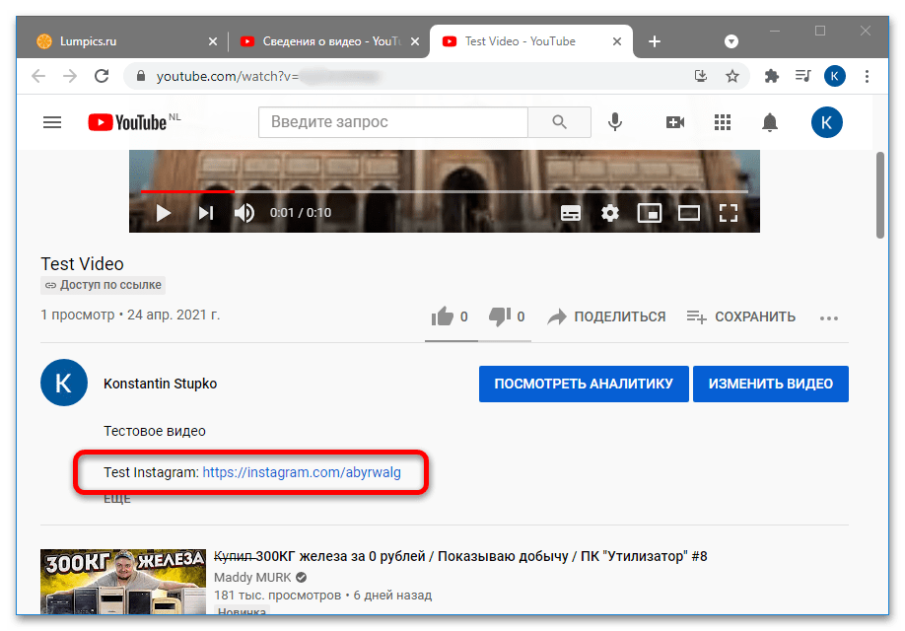Start voice search with microphone icon
905x631 pixels.
pos(615,122)
